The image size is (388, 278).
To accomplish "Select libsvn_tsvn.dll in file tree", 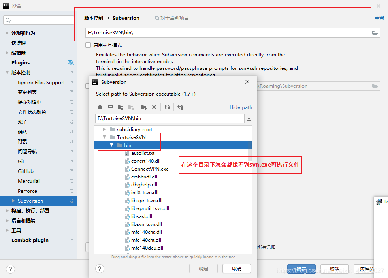I will coord(147,224).
